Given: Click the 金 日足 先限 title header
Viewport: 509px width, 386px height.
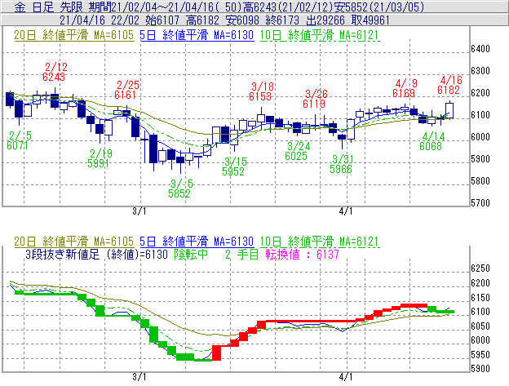Looking at the screenshot, I should click(x=49, y=7).
